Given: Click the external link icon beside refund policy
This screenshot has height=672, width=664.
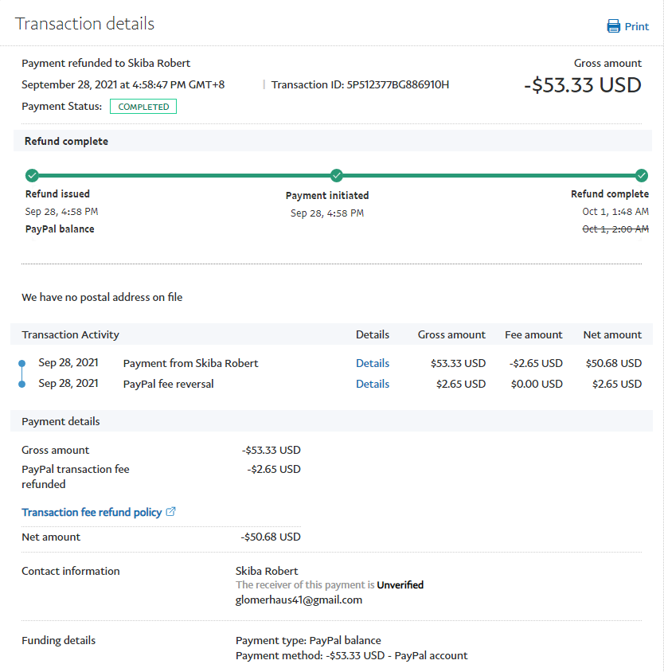Looking at the screenshot, I should click(x=171, y=512).
